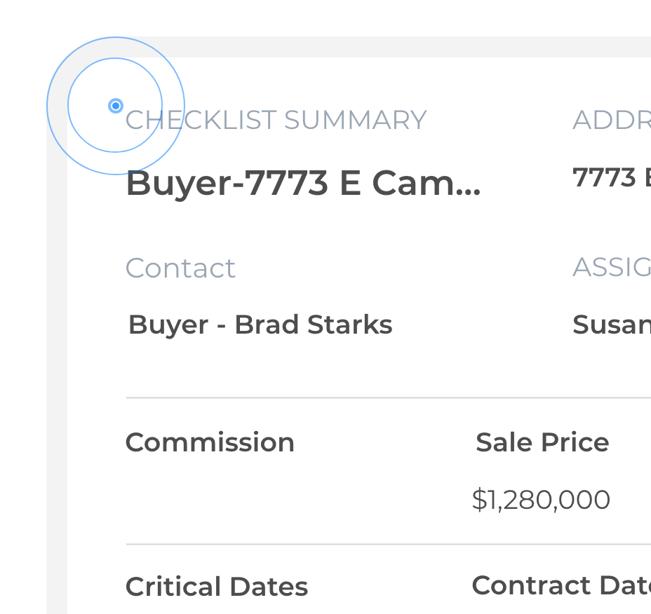Click the truncated ASSIG... label
Image resolution: width=651 pixels, height=614 pixels.
611,267
